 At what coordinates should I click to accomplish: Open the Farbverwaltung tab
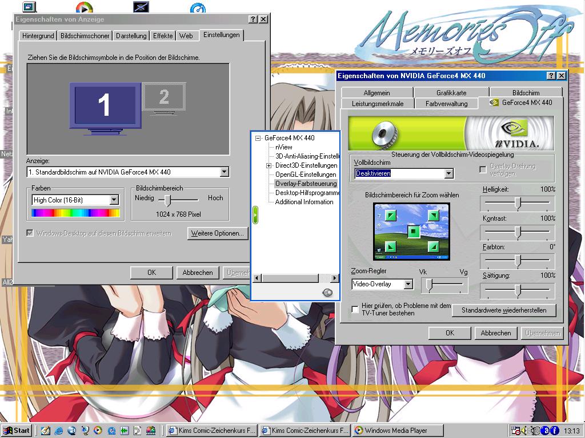(x=446, y=103)
